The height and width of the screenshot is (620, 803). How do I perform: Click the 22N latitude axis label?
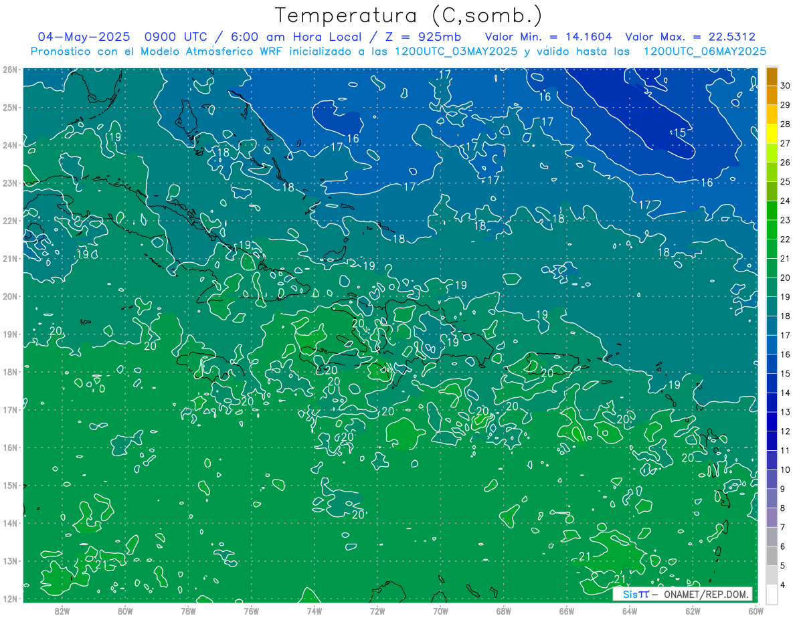(10, 221)
